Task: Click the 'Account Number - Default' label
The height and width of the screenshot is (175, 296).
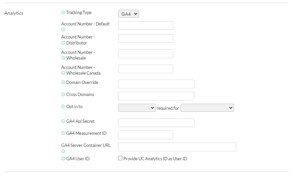Action: (85, 24)
